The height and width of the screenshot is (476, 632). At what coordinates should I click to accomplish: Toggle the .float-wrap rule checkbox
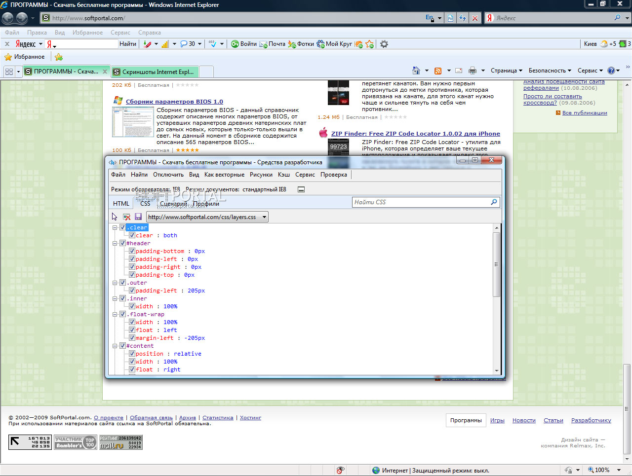click(122, 314)
